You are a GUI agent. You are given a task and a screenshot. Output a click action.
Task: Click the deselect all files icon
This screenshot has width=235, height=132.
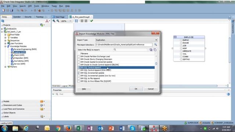(155, 50)
